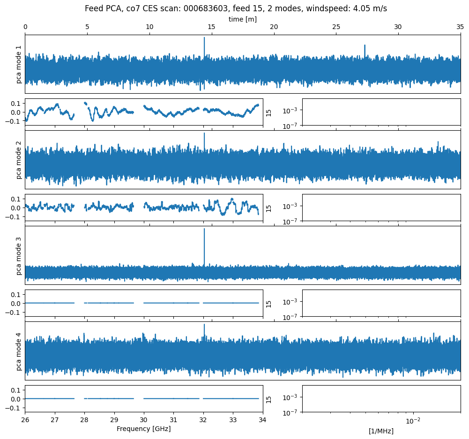This screenshot has height=439, width=469.
Task: Click the '10⁻²' tick below the bottom-right panel
Action: coord(412,420)
